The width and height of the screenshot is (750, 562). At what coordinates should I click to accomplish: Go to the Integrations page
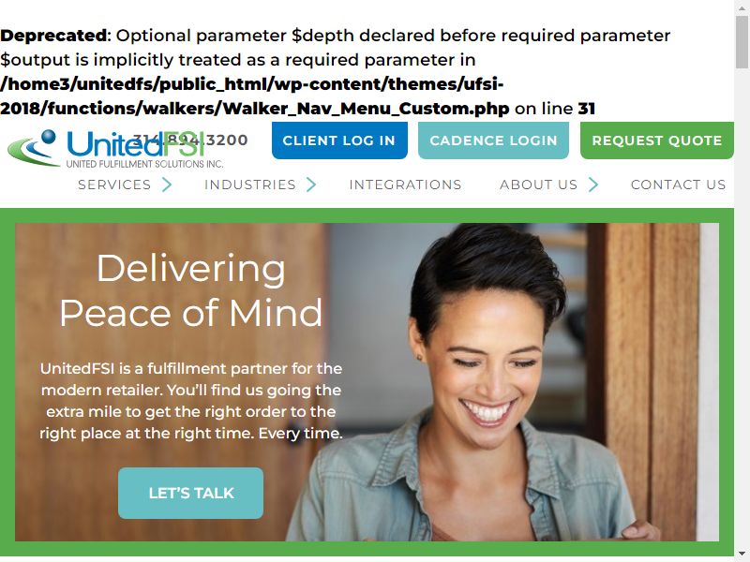pyautogui.click(x=405, y=185)
